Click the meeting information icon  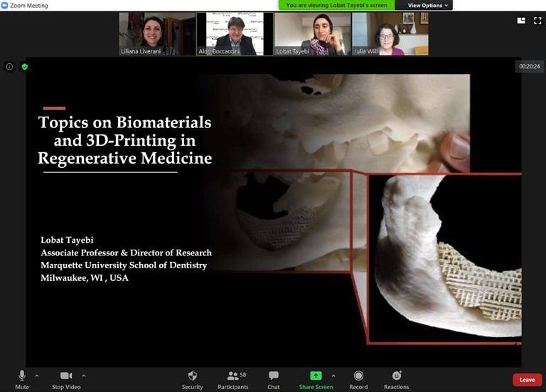pos(9,67)
